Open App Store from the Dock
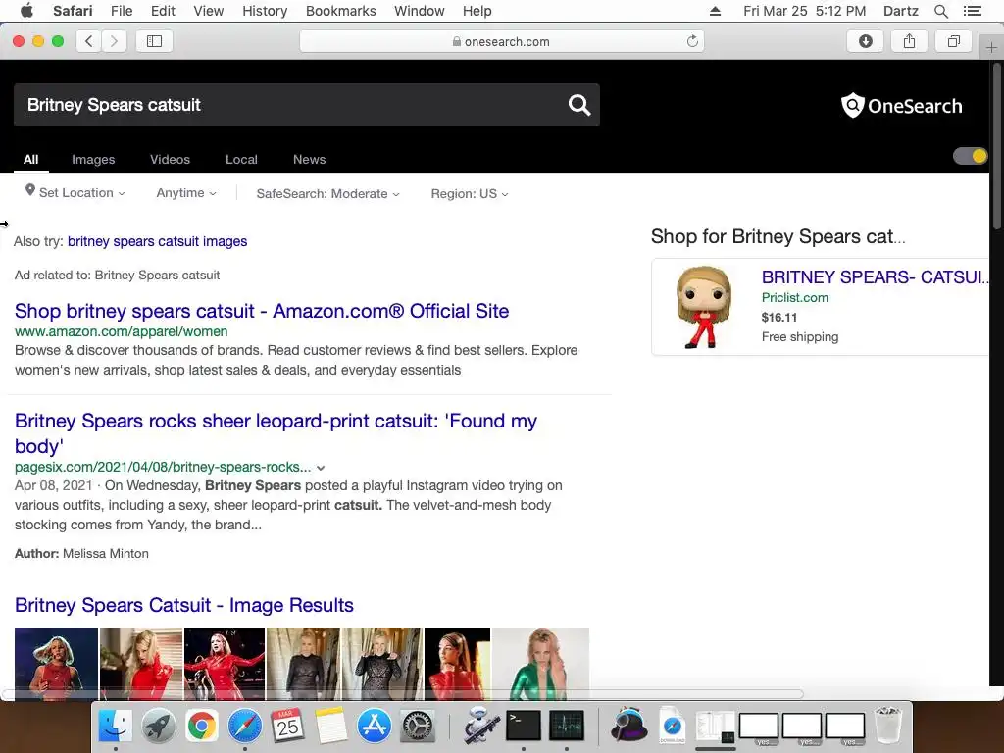This screenshot has width=1004, height=753. tap(374, 727)
